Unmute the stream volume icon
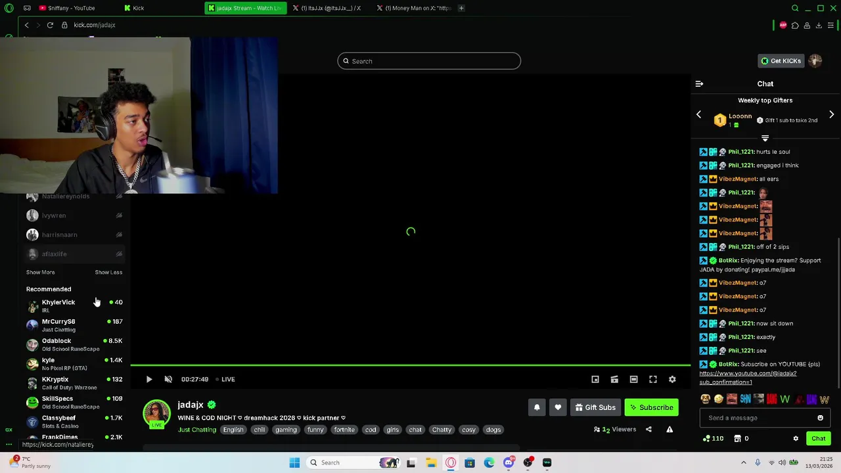The width and height of the screenshot is (841, 473). [168, 379]
